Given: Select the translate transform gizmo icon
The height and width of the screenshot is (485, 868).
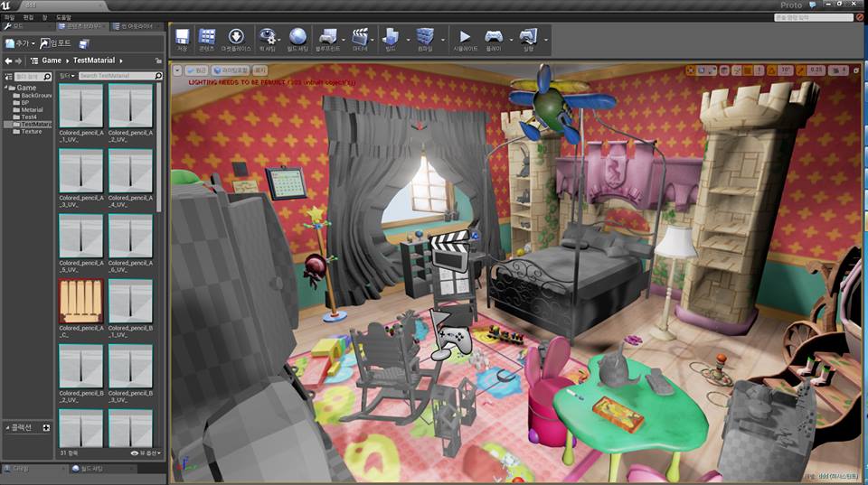Looking at the screenshot, I should pos(690,70).
